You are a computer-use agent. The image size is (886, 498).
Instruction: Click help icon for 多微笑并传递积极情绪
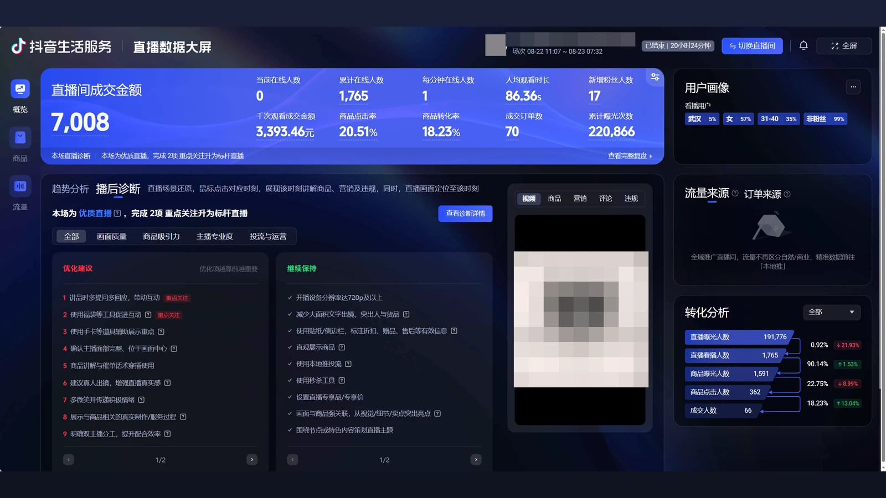click(141, 400)
